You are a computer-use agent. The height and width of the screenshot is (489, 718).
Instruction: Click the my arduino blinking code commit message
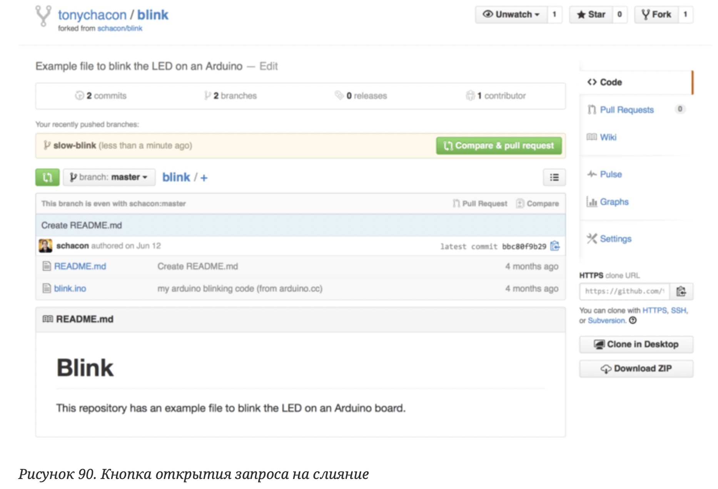(240, 288)
